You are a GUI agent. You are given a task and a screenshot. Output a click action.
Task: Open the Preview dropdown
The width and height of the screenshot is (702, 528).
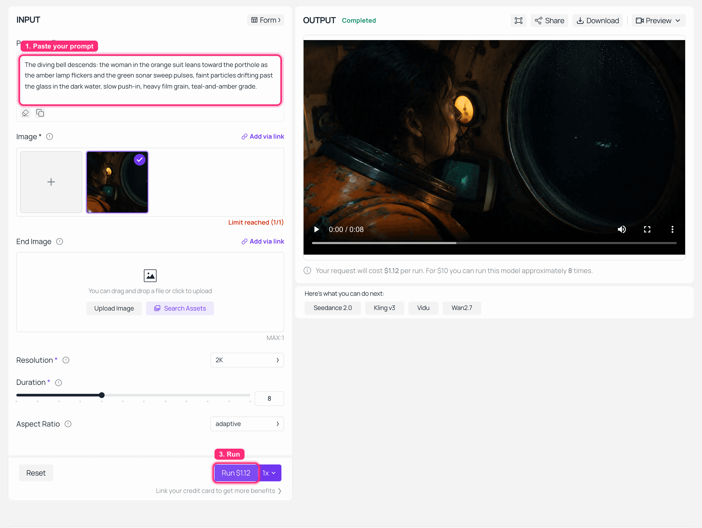tap(658, 21)
